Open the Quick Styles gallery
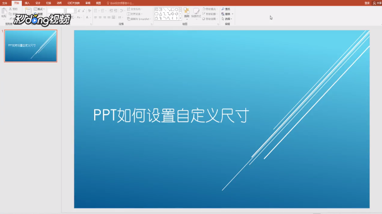Screen dimensions: 382x214 pyautogui.click(x=196, y=13)
